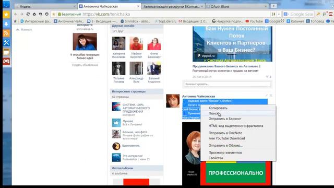Open the Maxthon favorites star in sidebar

(x=6, y=15)
